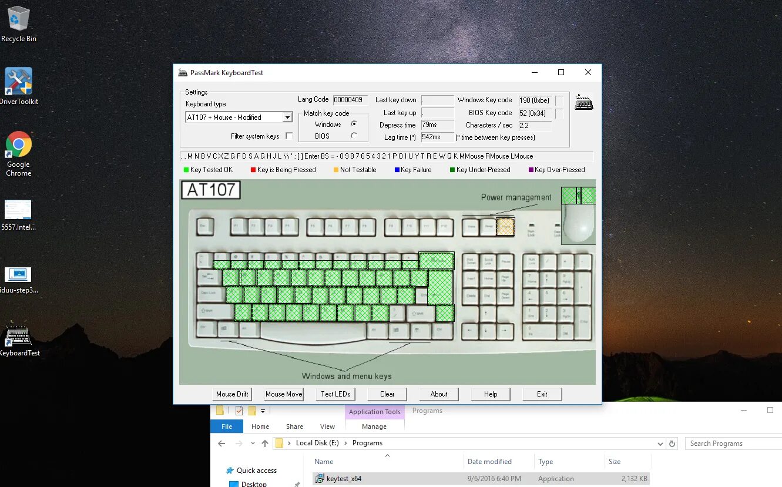Enable the Filter system keys checkbox
The width and height of the screenshot is (782, 487).
pyautogui.click(x=288, y=136)
